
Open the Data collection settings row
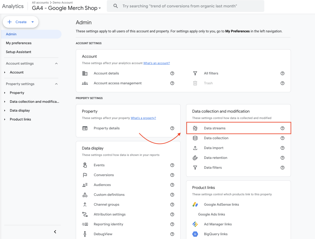(x=238, y=138)
